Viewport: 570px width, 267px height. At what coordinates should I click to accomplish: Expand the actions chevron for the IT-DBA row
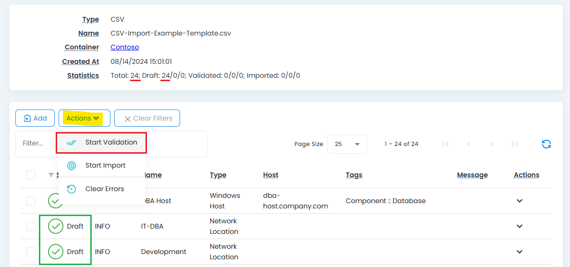519,226
